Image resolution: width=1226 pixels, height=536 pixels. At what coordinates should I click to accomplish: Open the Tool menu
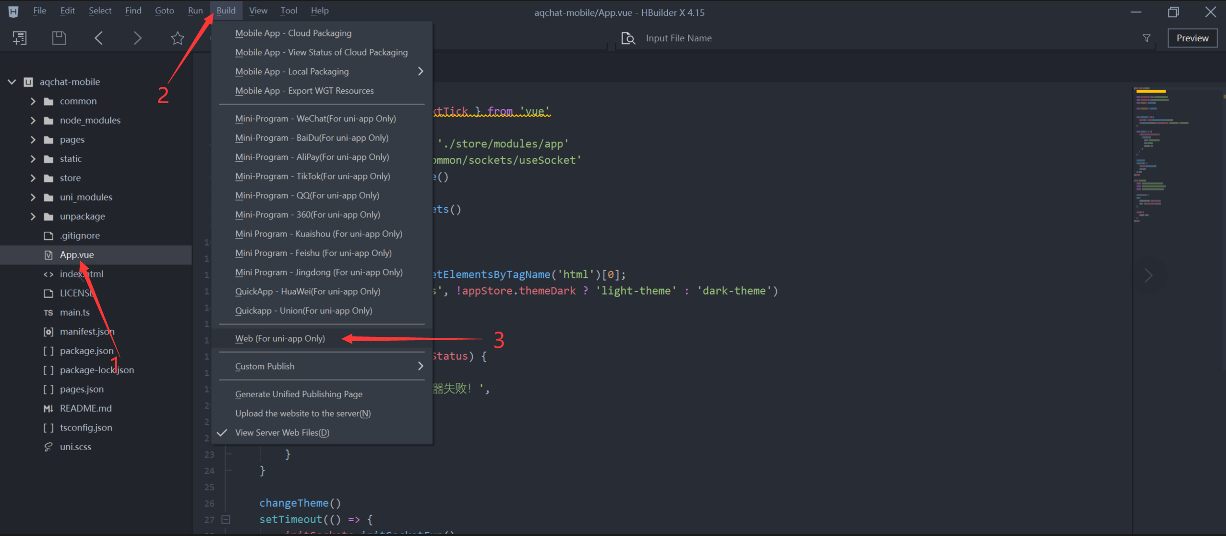pos(288,11)
